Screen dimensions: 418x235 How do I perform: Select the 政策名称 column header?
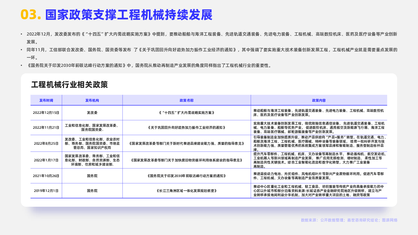pos(187,100)
